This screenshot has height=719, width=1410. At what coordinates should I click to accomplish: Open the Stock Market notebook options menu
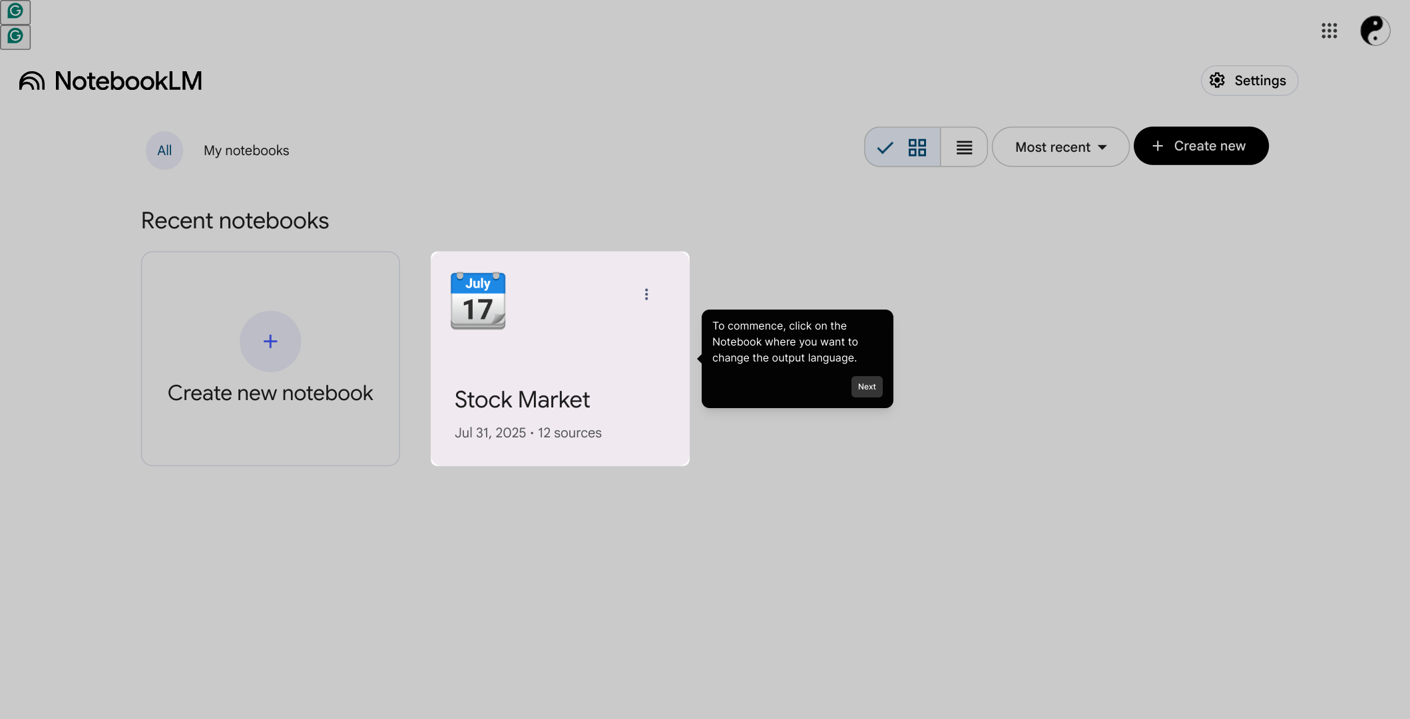646,294
